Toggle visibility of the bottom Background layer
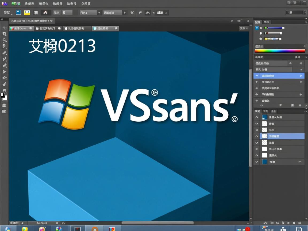 (x=256, y=161)
